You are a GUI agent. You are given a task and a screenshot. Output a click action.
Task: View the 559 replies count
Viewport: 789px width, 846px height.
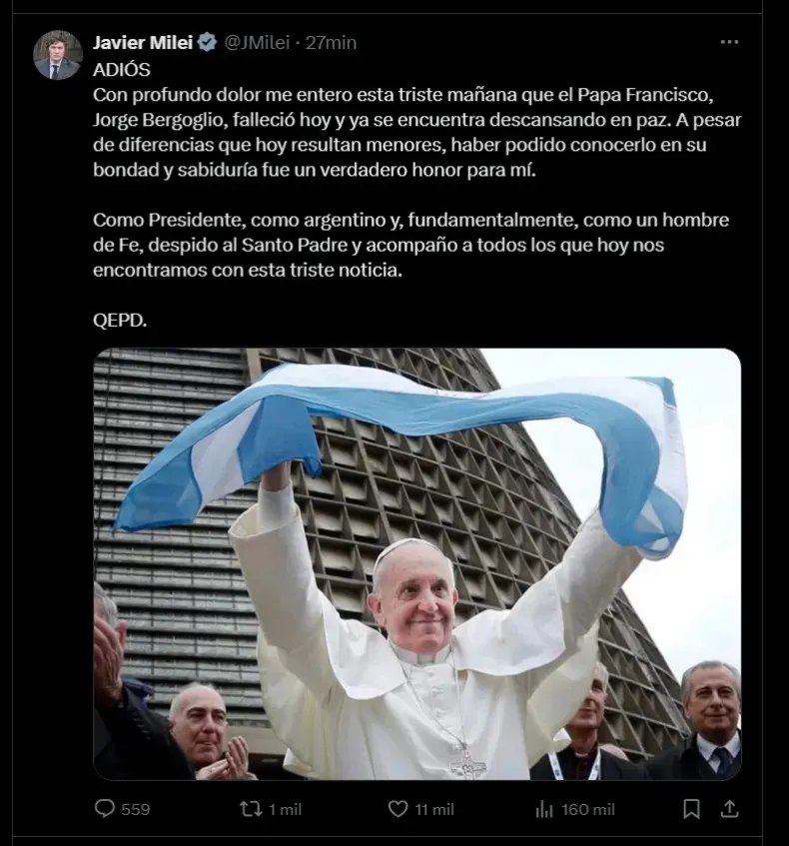(x=136, y=809)
